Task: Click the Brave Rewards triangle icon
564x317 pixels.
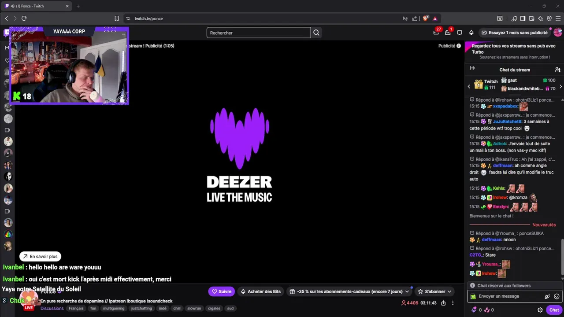Action: coord(435,18)
